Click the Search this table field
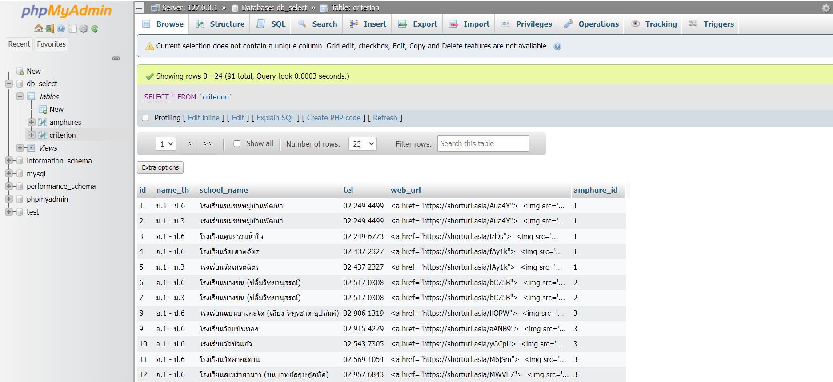This screenshot has height=382, width=833. (483, 143)
